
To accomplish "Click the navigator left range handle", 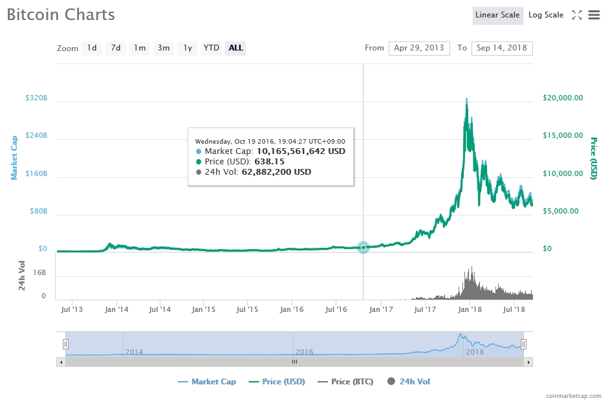I will (65, 344).
